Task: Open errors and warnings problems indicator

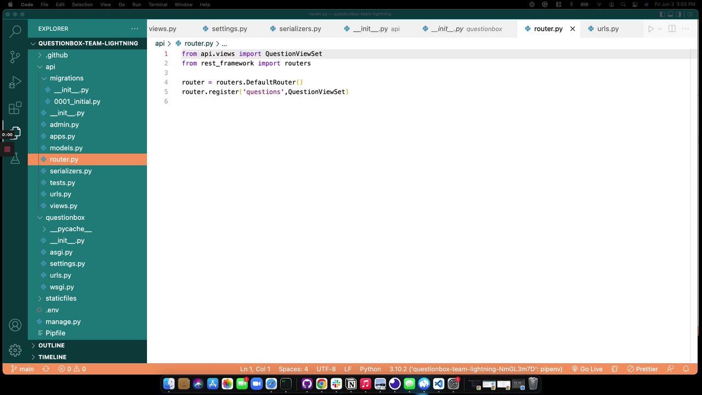Action: click(x=72, y=369)
